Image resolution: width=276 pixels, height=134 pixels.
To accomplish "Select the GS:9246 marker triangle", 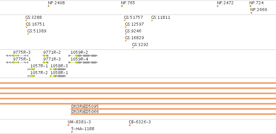I will click(126, 34).
